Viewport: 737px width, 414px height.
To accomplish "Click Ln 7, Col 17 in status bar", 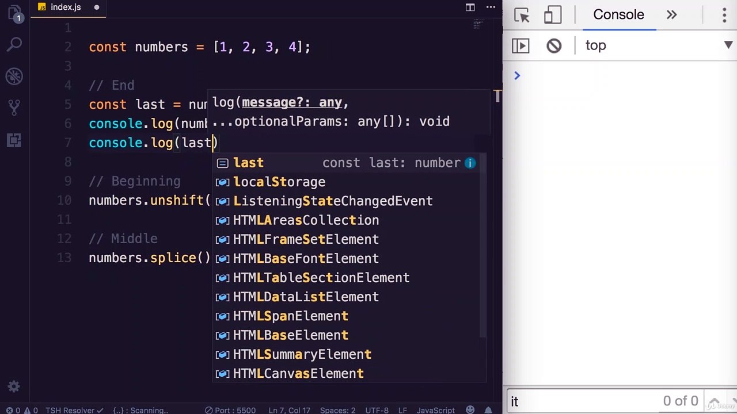I will [290, 410].
